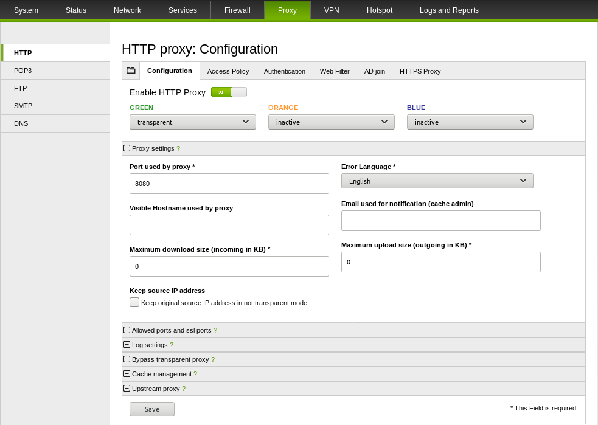
Task: Open the Firewall menu
Action: [x=237, y=10]
